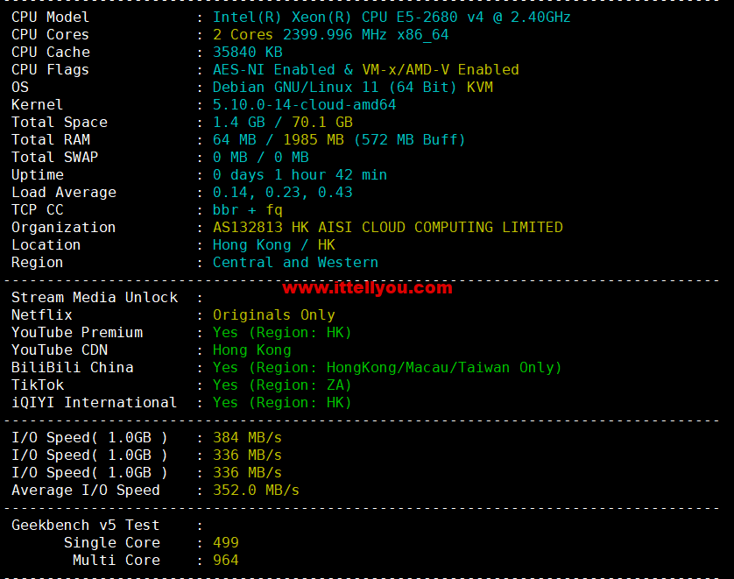Click the Uptime value text
This screenshot has width=734, height=579.
click(300, 175)
